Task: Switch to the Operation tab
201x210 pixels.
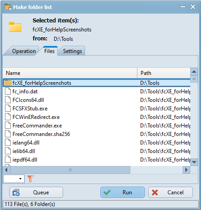Action: click(x=24, y=51)
